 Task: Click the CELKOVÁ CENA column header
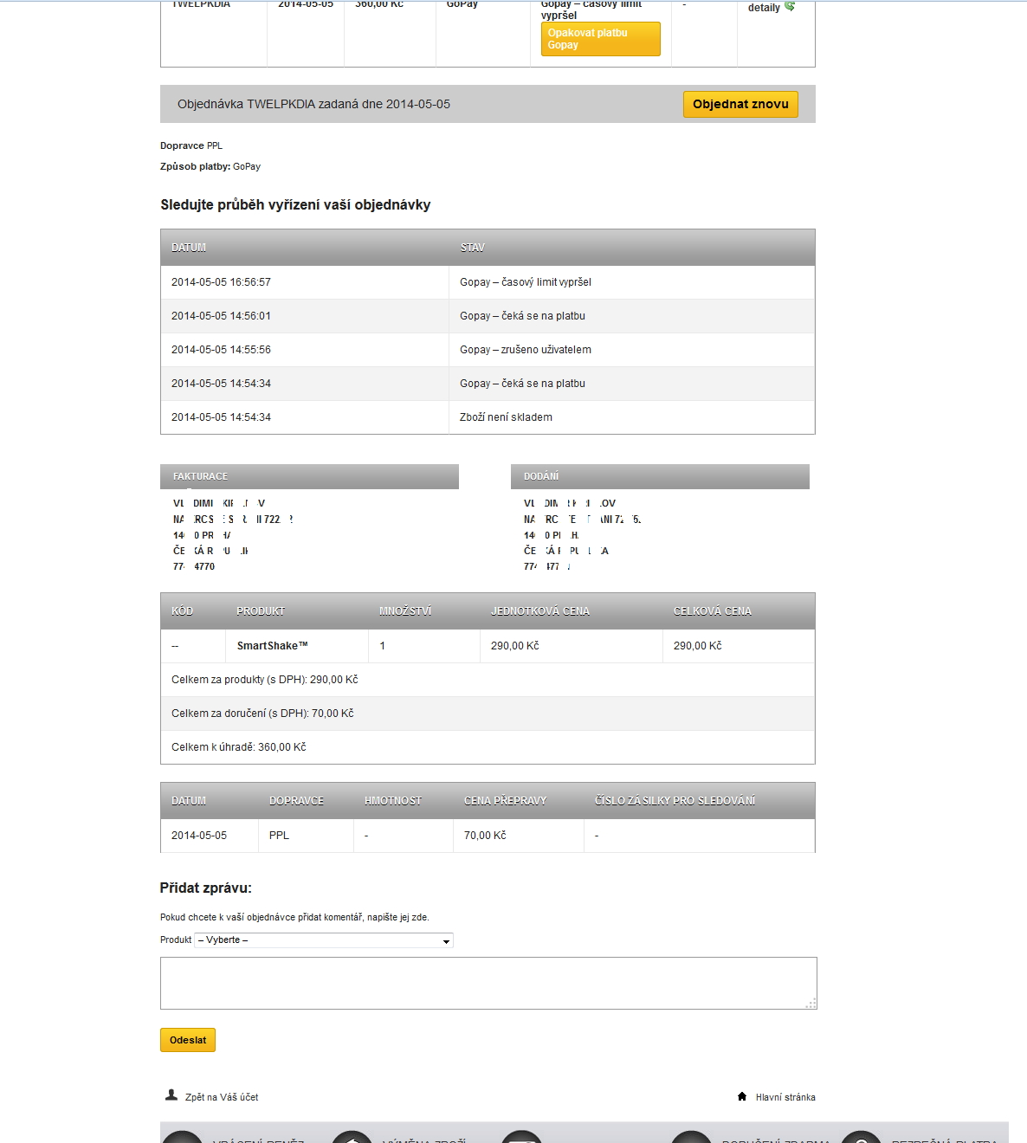point(713,611)
